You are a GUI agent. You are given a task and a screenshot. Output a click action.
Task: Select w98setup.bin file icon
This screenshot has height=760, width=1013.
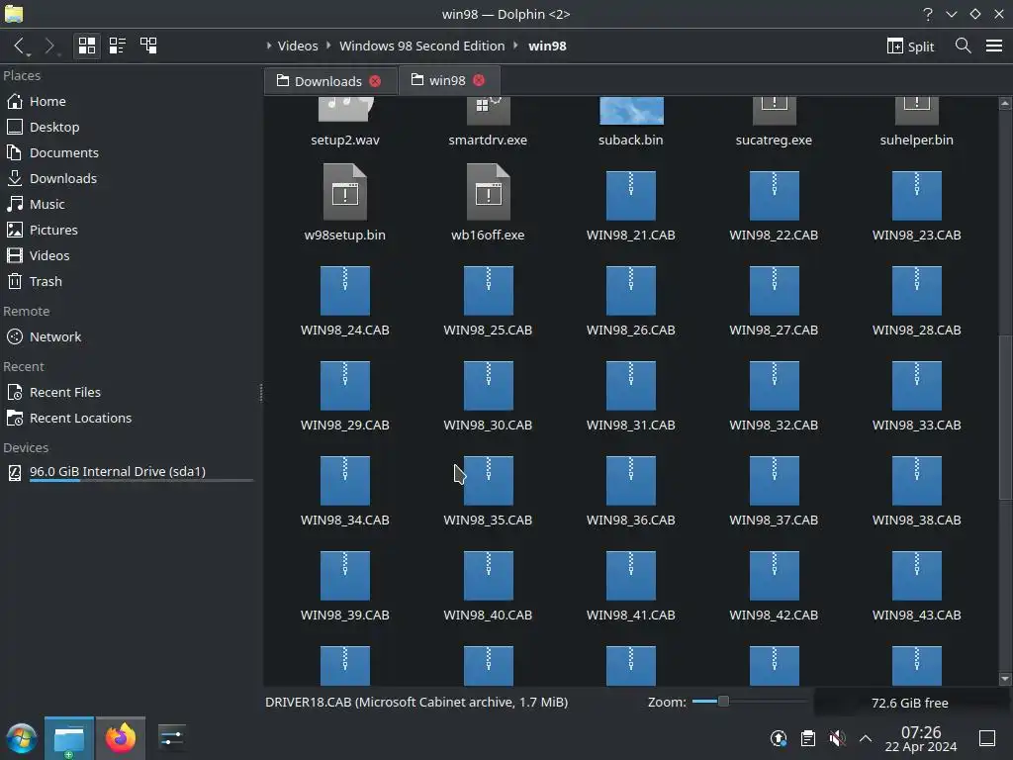[345, 192]
